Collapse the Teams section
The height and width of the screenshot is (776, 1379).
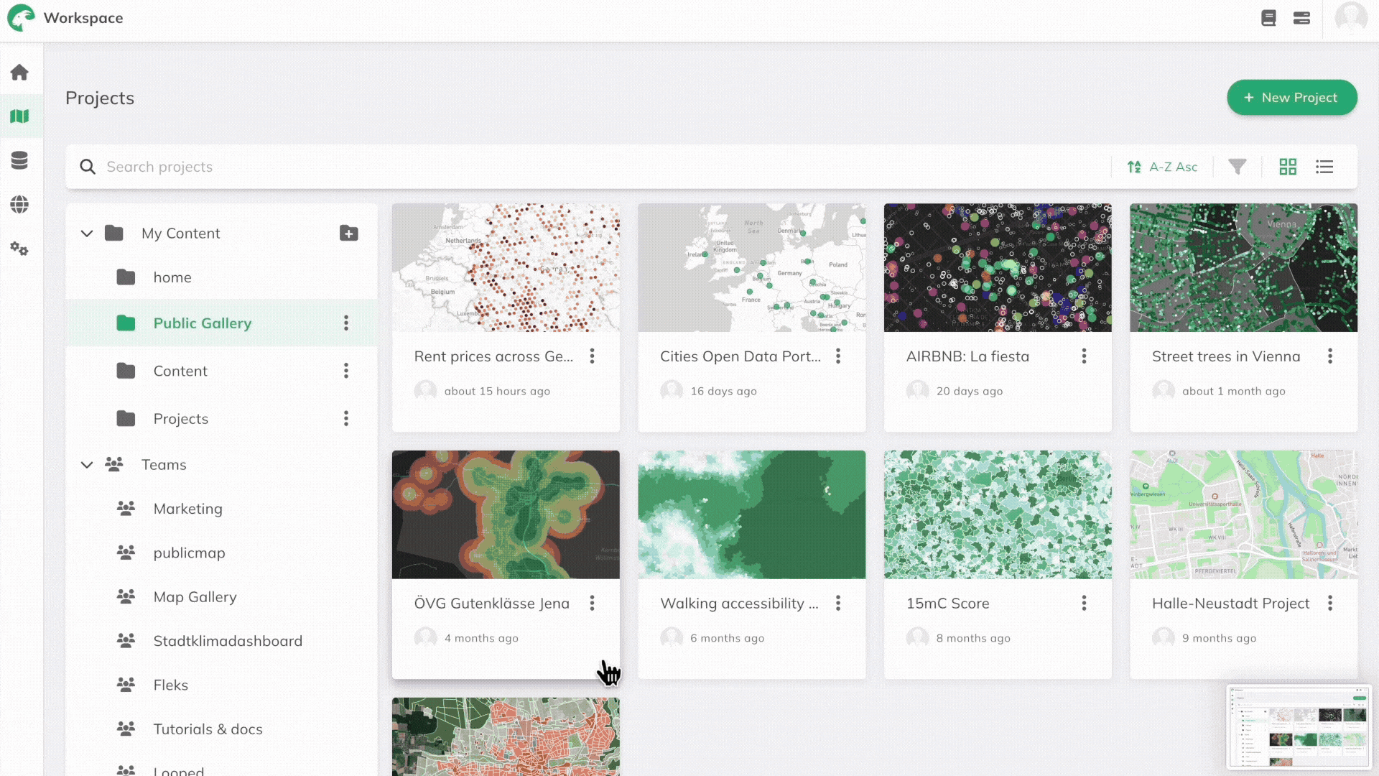click(87, 465)
